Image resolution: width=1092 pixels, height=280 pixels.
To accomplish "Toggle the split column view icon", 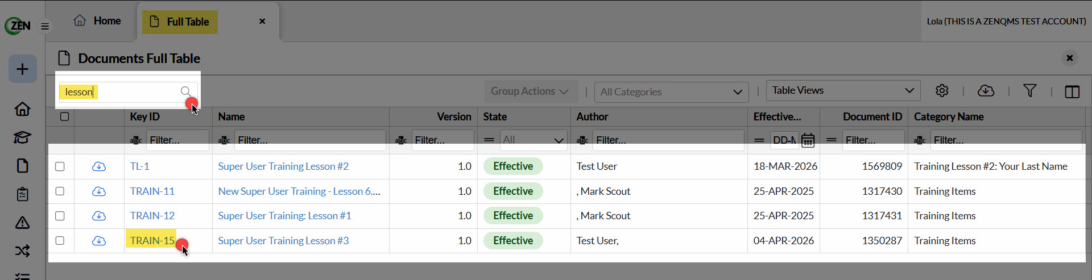I will pyautogui.click(x=1072, y=91).
